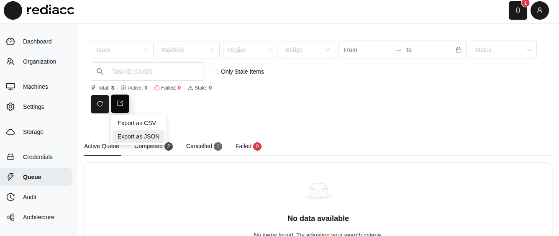Expand the Status filter dropdown
The image size is (559, 236).
(503, 50)
